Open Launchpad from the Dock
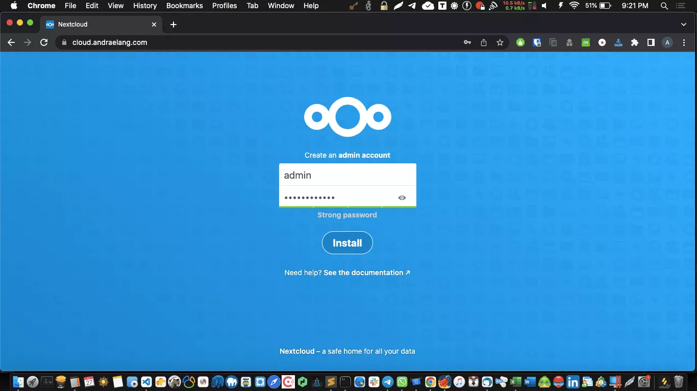This screenshot has height=391, width=697. pyautogui.click(x=33, y=381)
